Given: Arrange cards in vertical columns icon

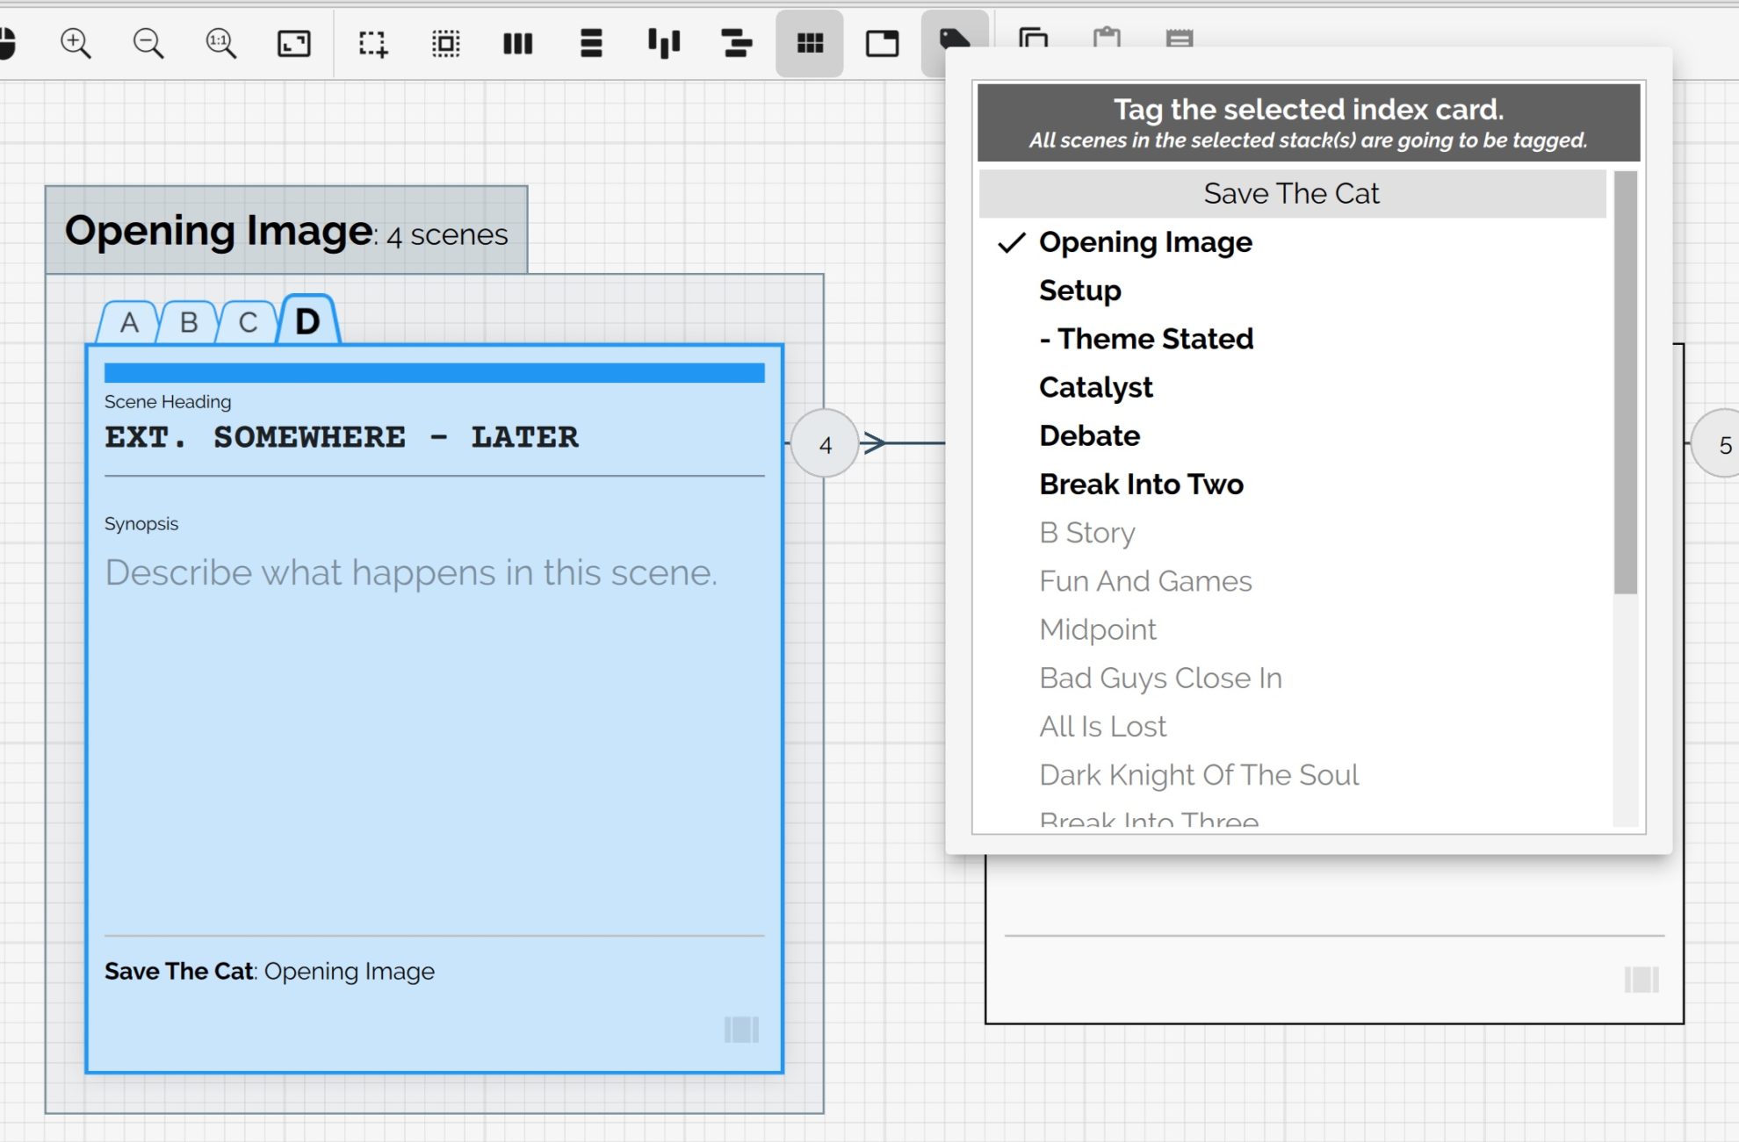Looking at the screenshot, I should point(518,43).
